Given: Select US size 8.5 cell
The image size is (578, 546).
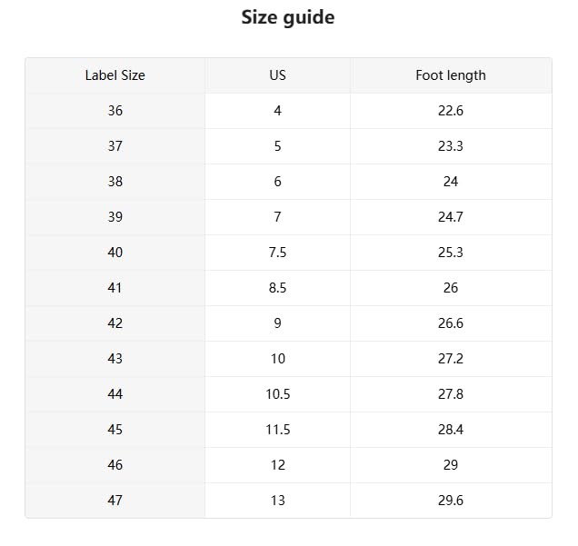Looking at the screenshot, I should point(278,288).
